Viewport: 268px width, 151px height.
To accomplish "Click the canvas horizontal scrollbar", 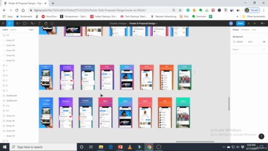I will tap(195, 142).
